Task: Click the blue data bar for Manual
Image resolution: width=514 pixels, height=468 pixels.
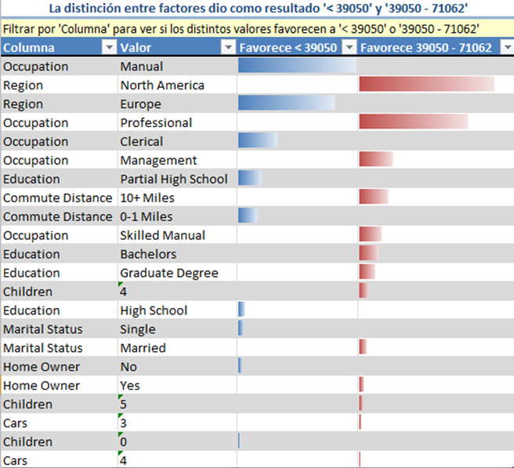Action: [296, 67]
